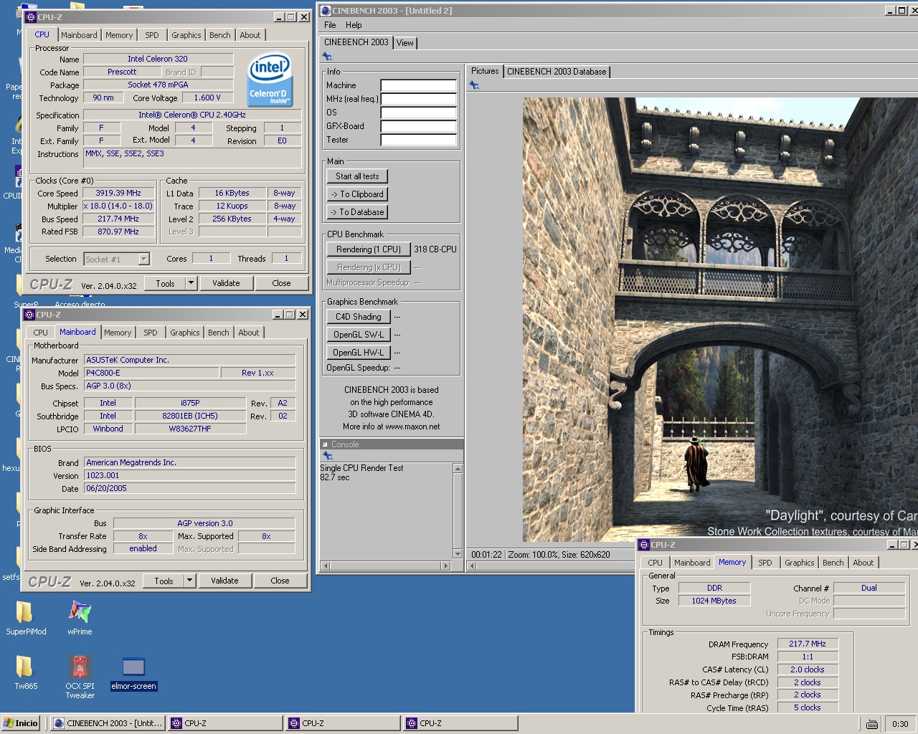Click the To Clipboard button
The width and height of the screenshot is (918, 734).
[357, 194]
